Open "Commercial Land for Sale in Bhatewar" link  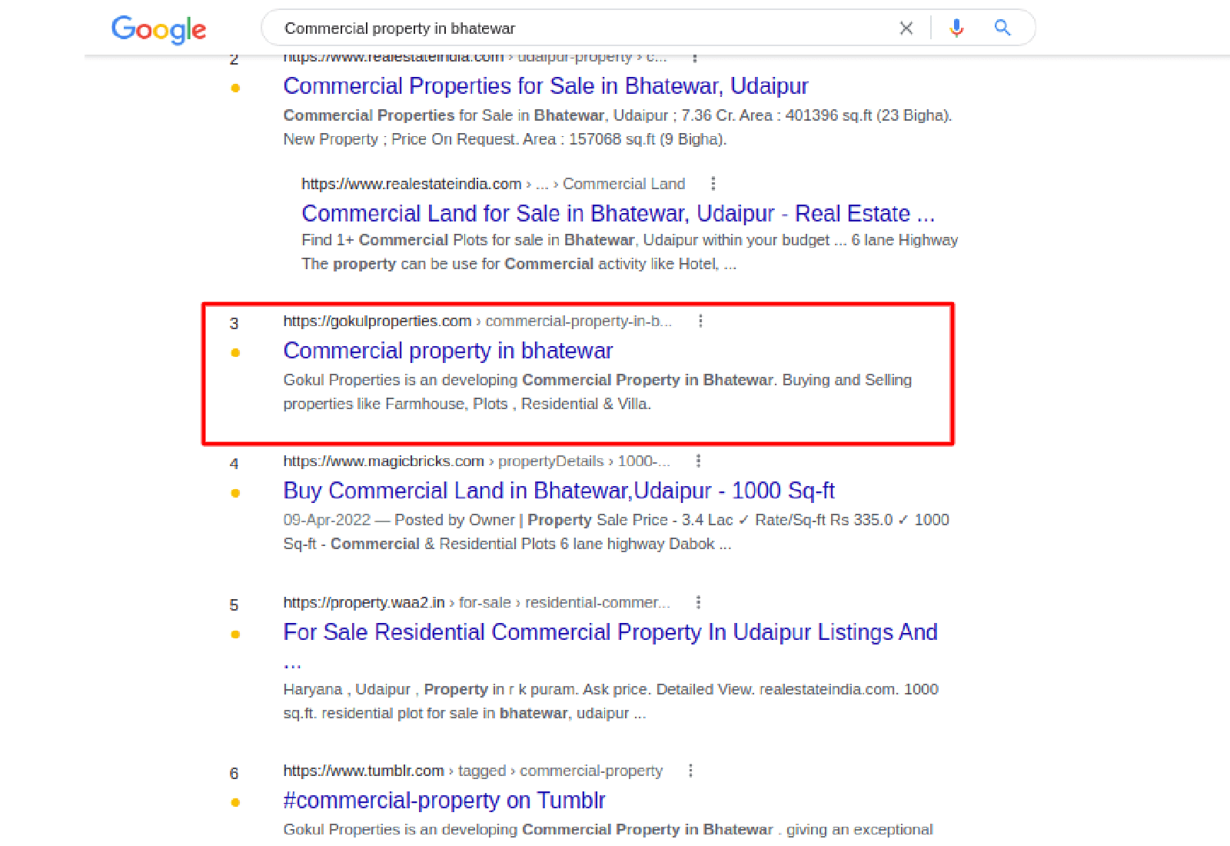[x=617, y=213]
